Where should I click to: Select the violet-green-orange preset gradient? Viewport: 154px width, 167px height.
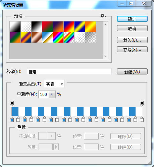tap(15, 37)
